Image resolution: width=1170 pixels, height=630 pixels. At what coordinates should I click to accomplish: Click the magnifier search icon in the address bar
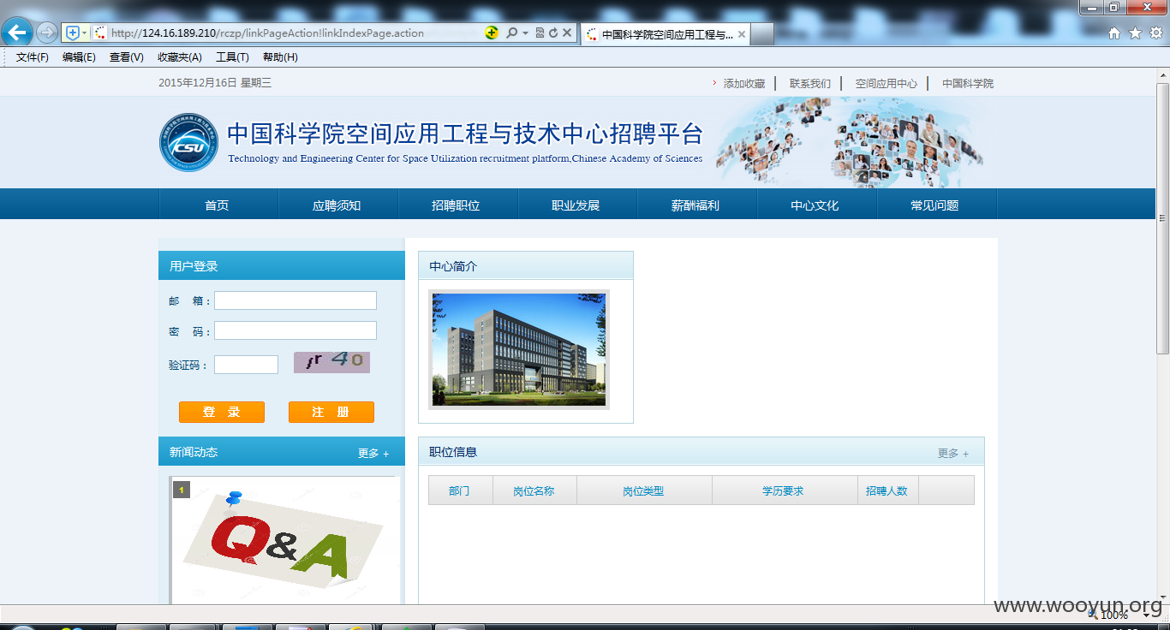coord(511,33)
